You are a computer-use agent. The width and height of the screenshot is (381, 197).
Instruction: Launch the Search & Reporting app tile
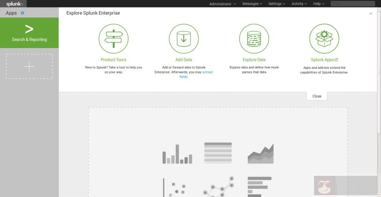tap(29, 33)
